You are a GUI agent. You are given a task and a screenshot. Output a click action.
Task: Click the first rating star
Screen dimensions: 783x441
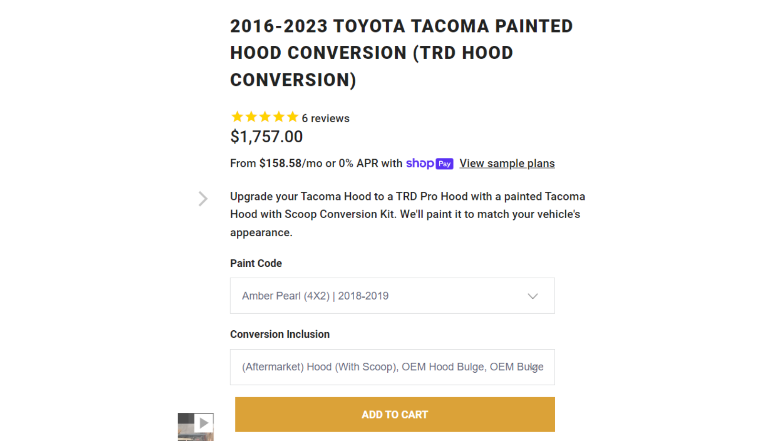pos(237,117)
